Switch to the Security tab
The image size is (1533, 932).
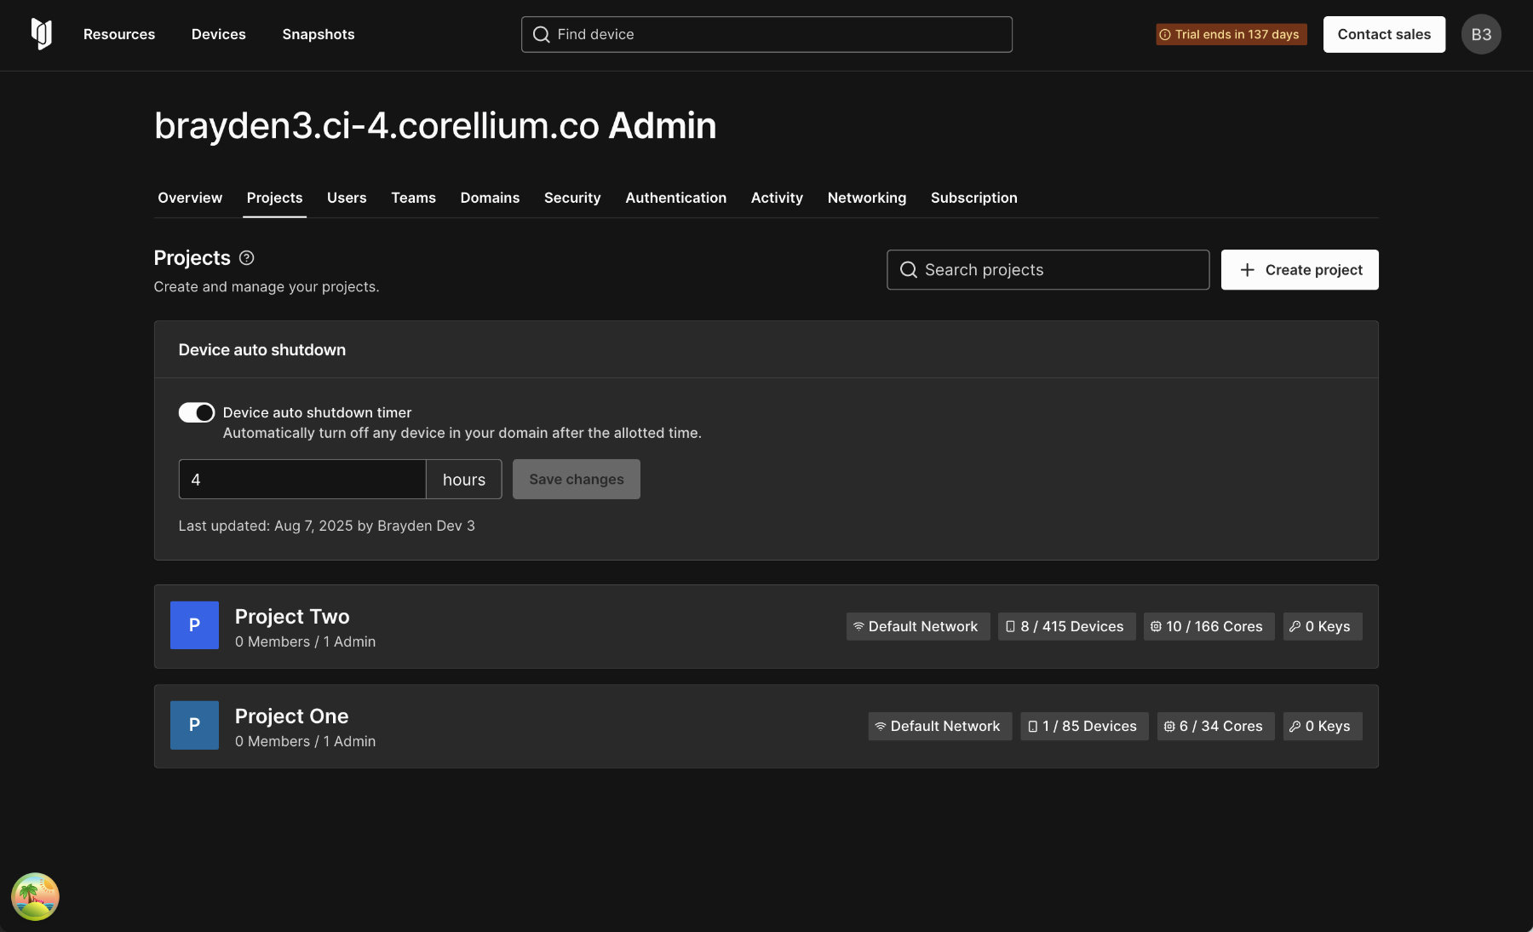(x=571, y=198)
